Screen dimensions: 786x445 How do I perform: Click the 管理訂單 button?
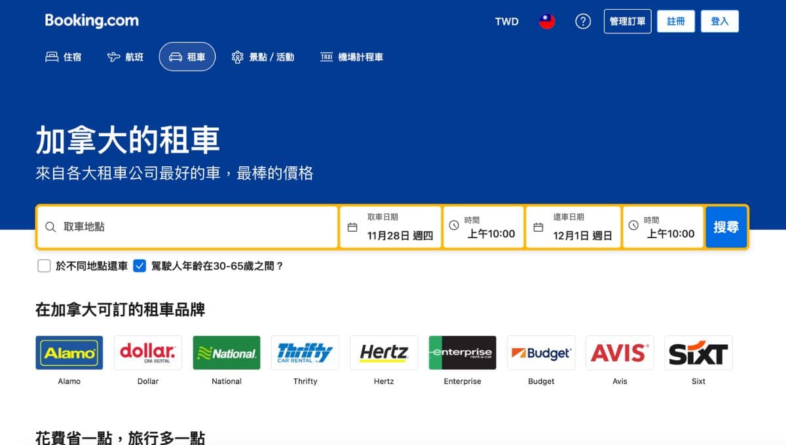tap(627, 22)
